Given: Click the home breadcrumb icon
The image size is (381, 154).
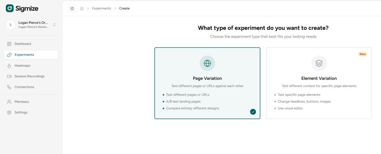Looking at the screenshot, I should point(82,9).
